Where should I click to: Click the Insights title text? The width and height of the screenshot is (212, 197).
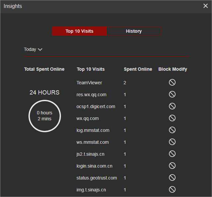[x=13, y=6]
